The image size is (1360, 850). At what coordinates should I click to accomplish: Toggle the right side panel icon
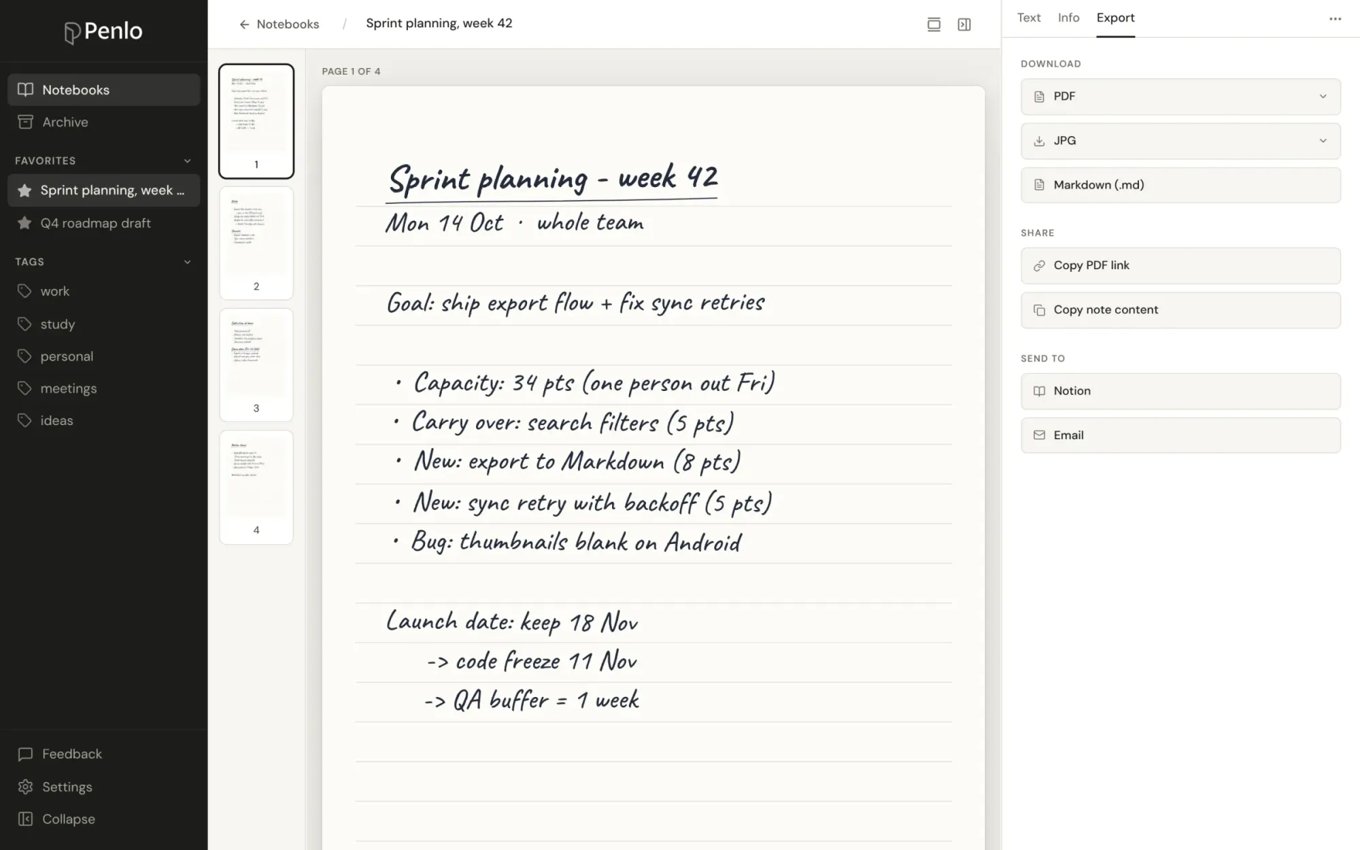click(x=964, y=24)
